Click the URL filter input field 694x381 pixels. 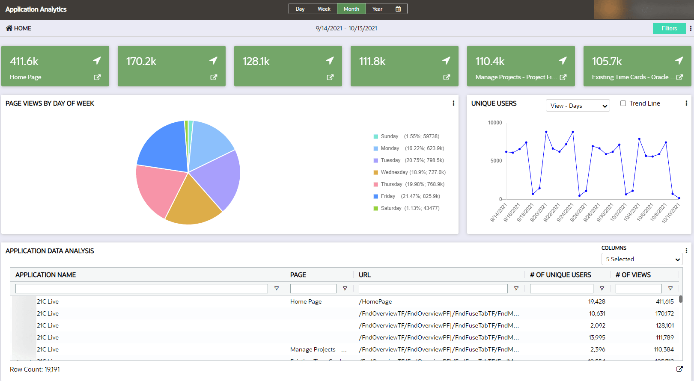[433, 289]
